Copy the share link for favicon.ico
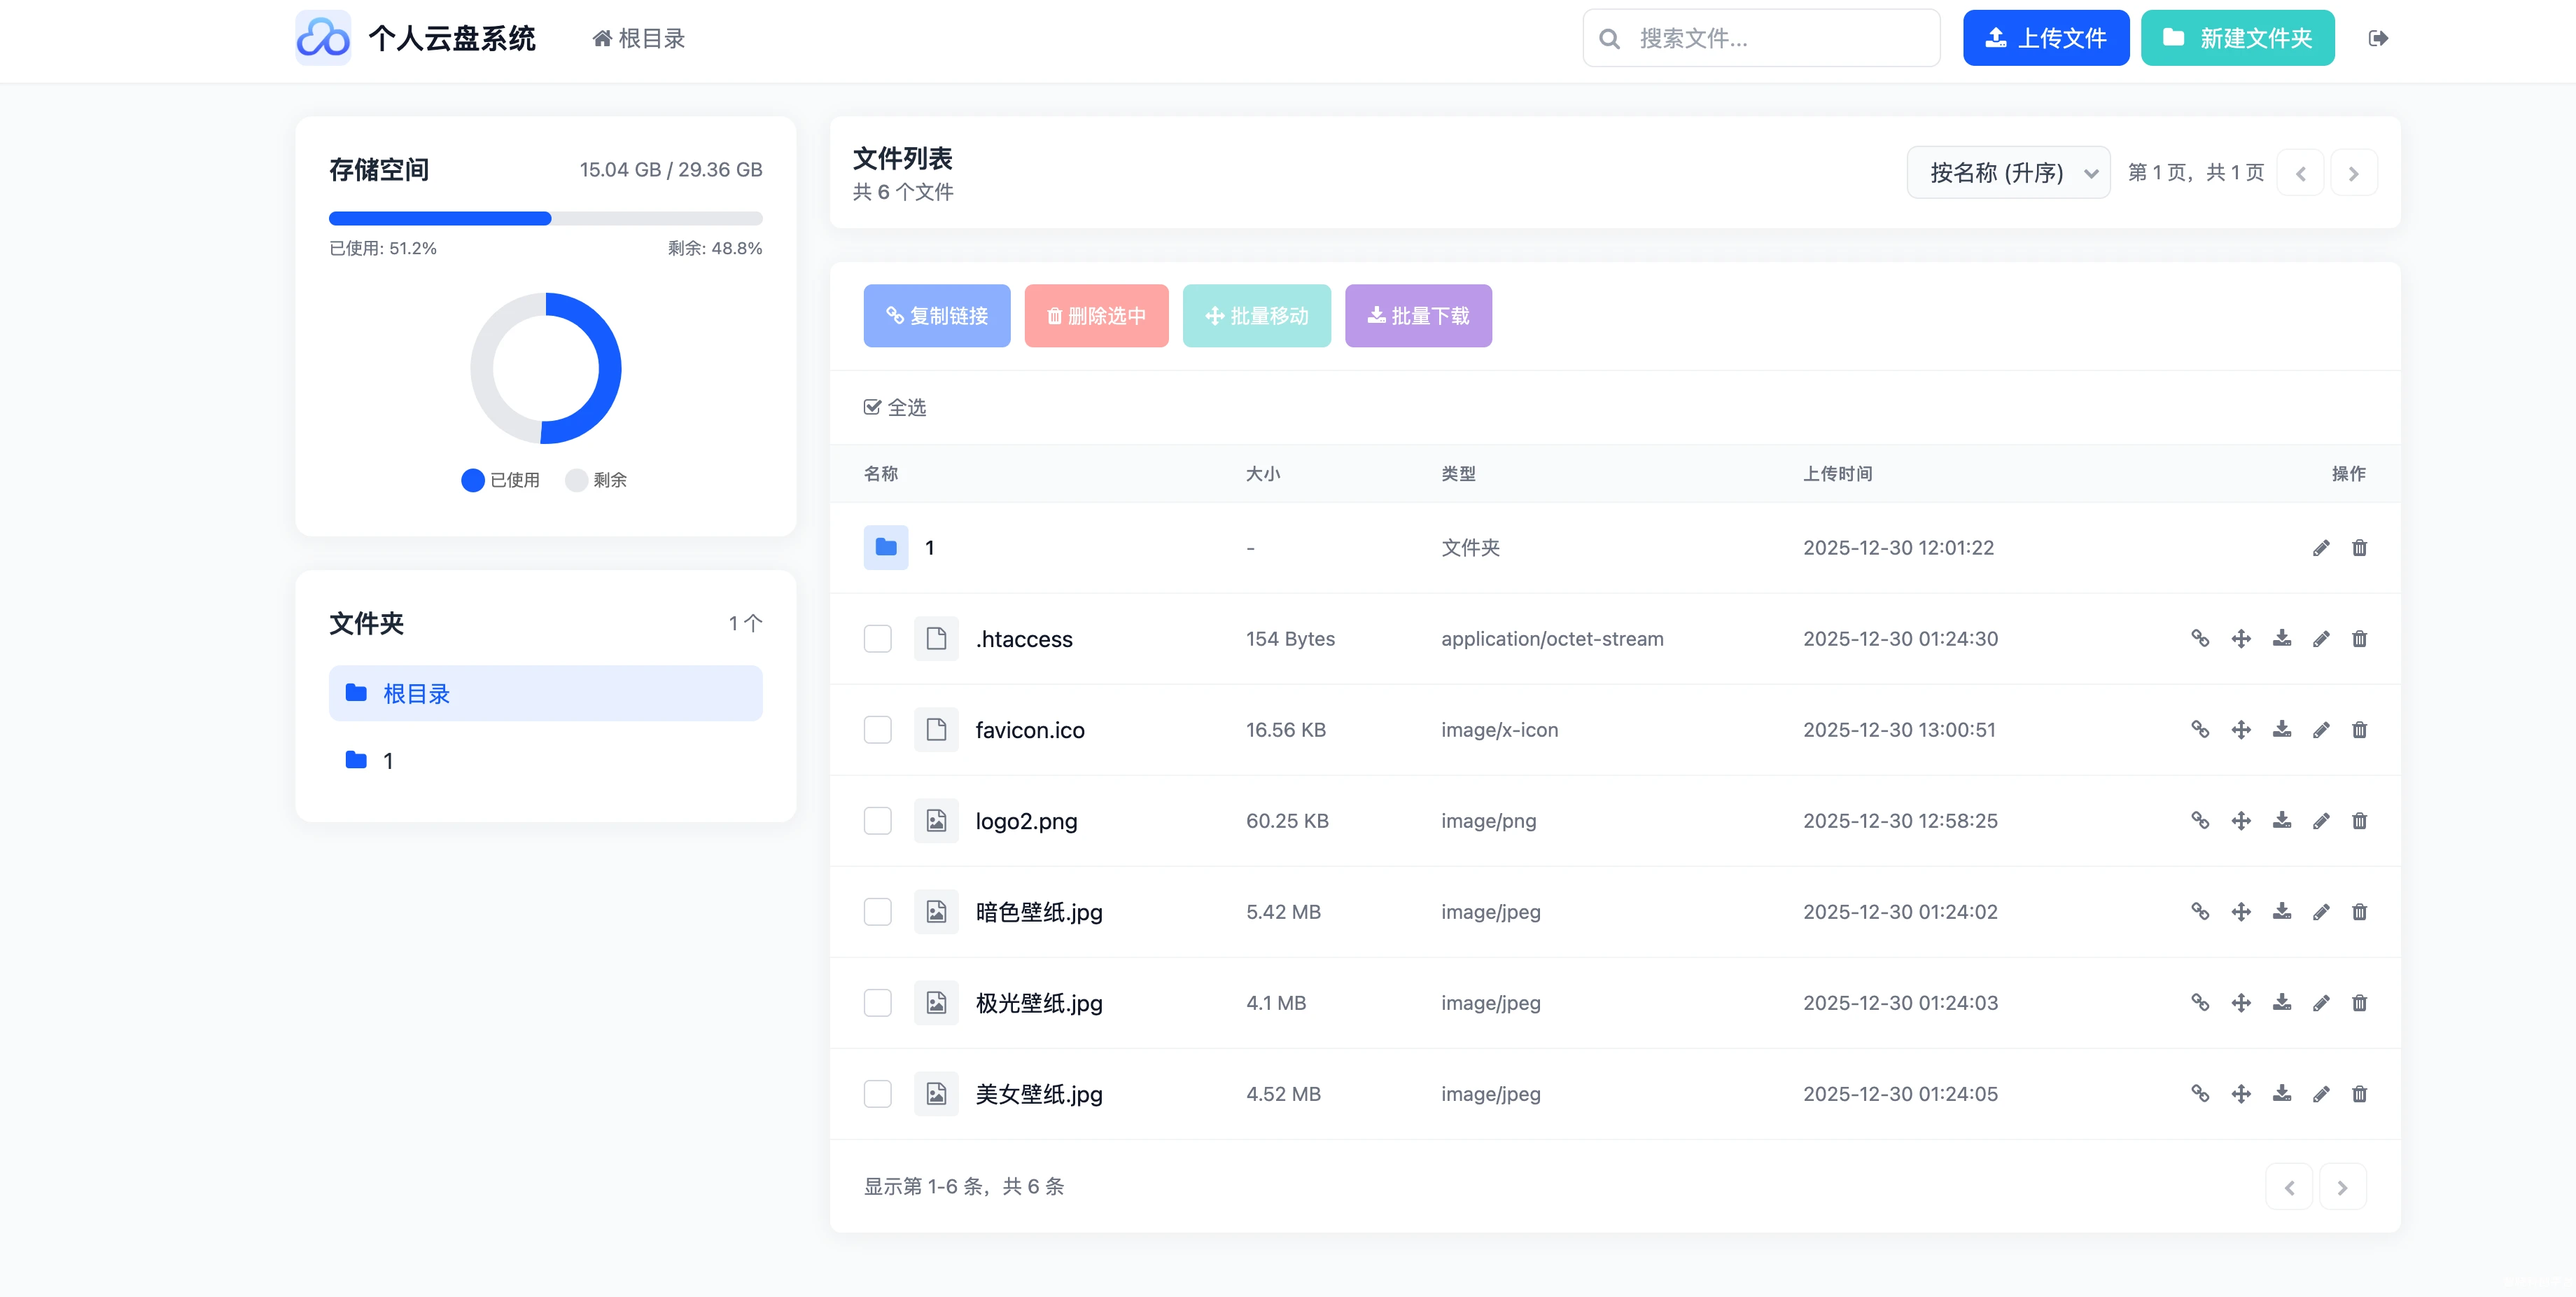This screenshot has width=2576, height=1297. pyautogui.click(x=2200, y=730)
